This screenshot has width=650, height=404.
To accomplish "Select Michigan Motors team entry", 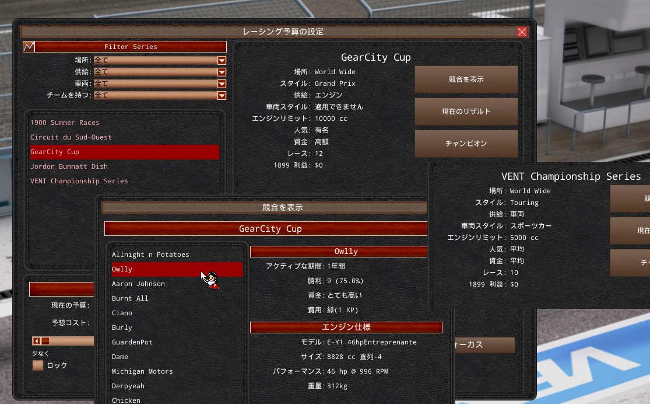I will pos(142,371).
